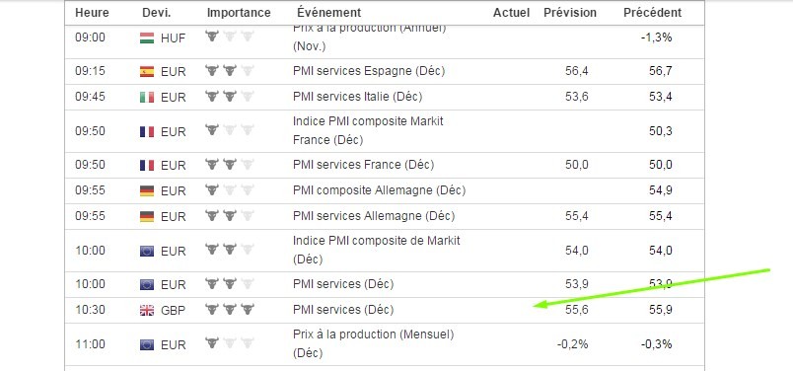Viewport: 793px width, 371px height.
Task: Click the France flag on PMI services France row
Action: [x=147, y=165]
